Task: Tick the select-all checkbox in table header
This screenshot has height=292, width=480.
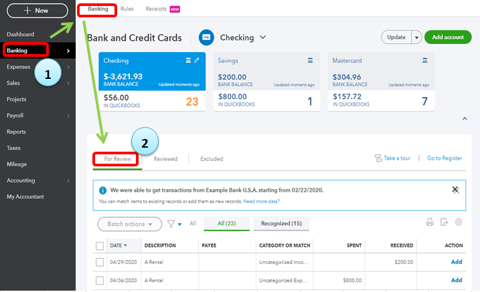Action: click(x=100, y=246)
